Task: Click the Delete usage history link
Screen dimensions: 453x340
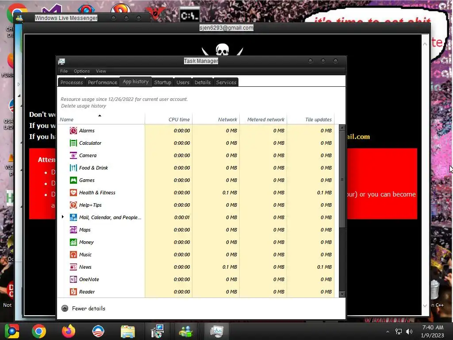Action: pyautogui.click(x=84, y=106)
